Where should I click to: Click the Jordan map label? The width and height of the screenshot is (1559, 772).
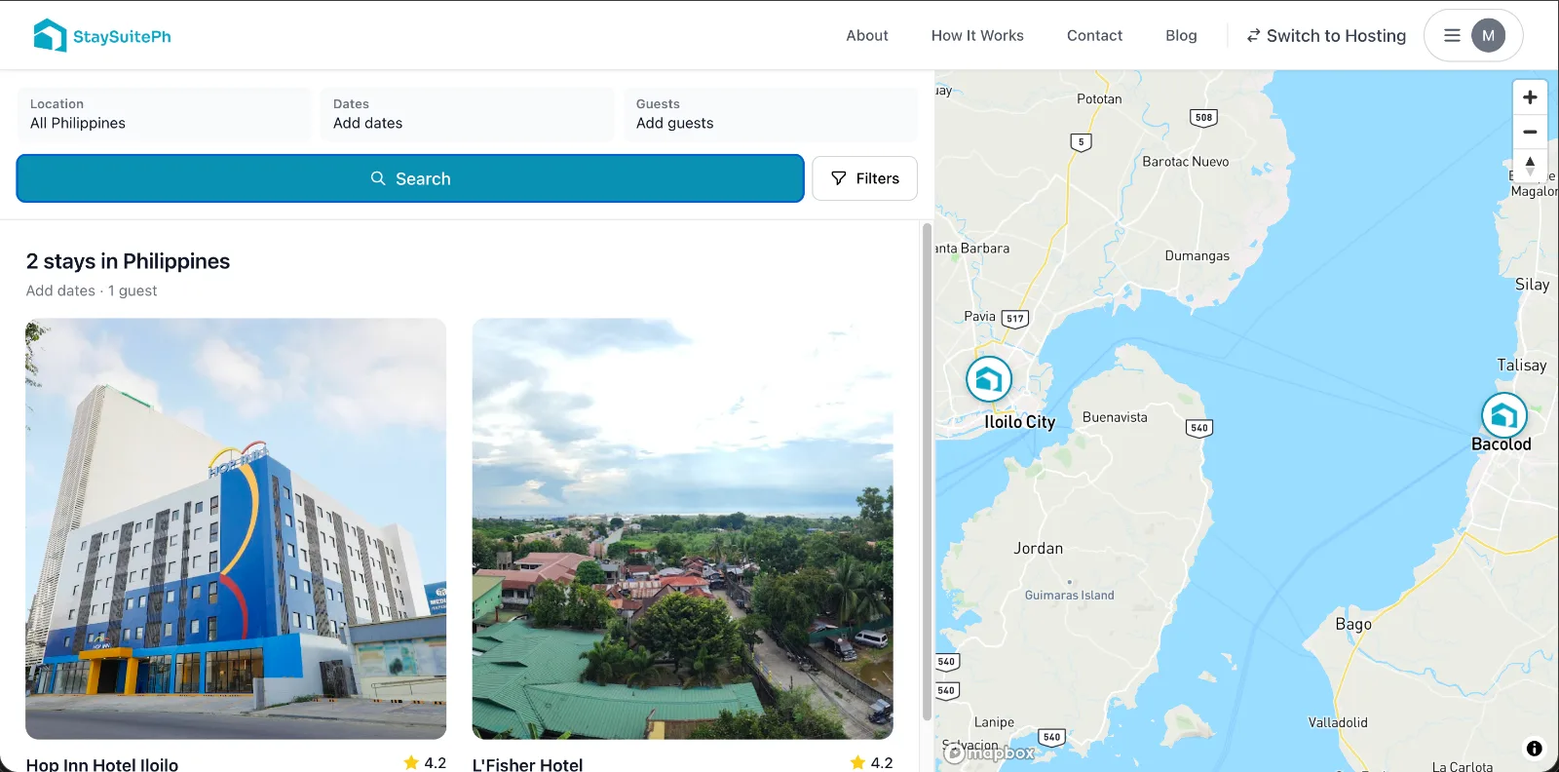coord(1038,549)
